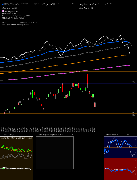
Task: Select the ADX: 20 +DY: 27.59 header text
Action: pyautogui.click(x=16, y=138)
